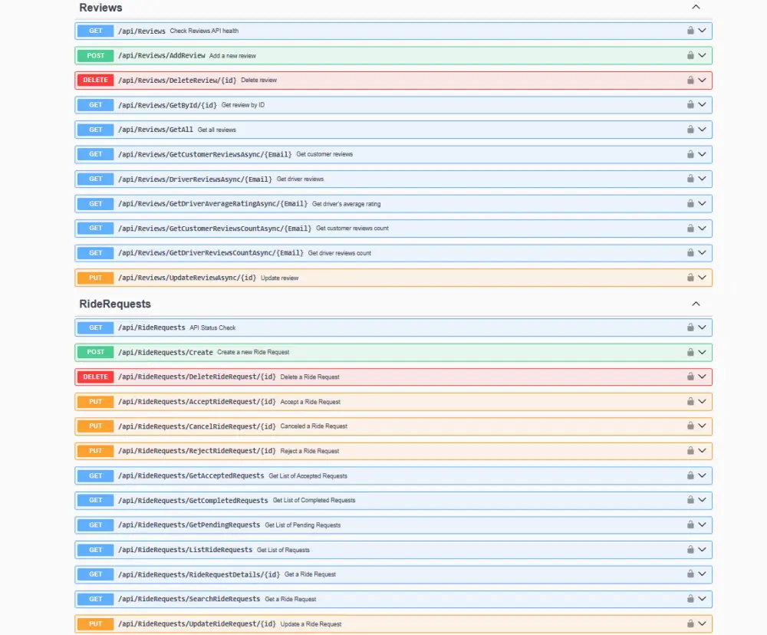
Task: Click the padlock on AcceptRideRequest endpoint
Action: tap(691, 401)
